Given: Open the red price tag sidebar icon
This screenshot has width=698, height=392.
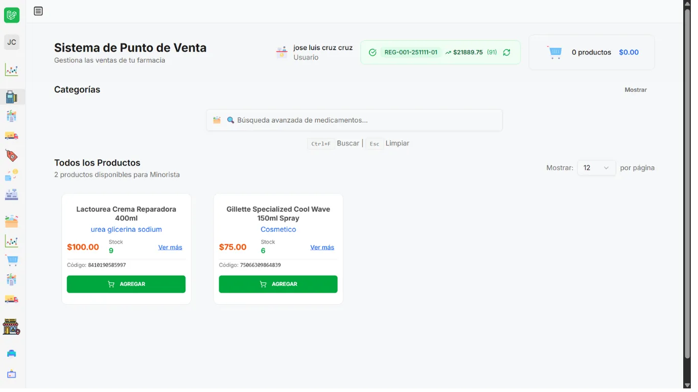Looking at the screenshot, I should tap(12, 156).
